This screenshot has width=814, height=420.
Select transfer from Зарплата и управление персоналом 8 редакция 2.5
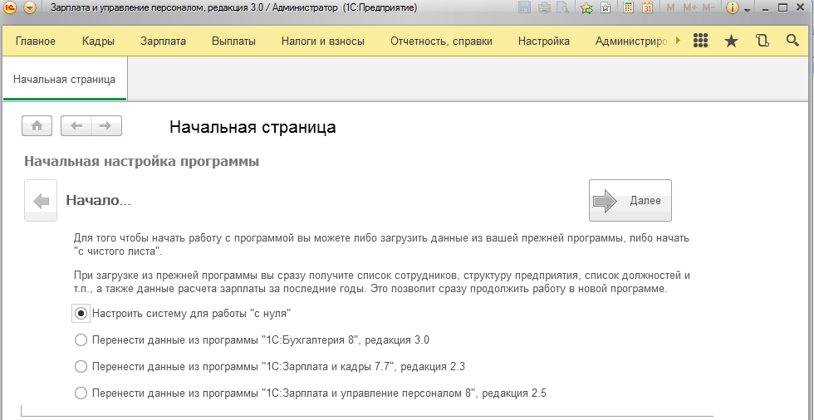tap(311, 393)
